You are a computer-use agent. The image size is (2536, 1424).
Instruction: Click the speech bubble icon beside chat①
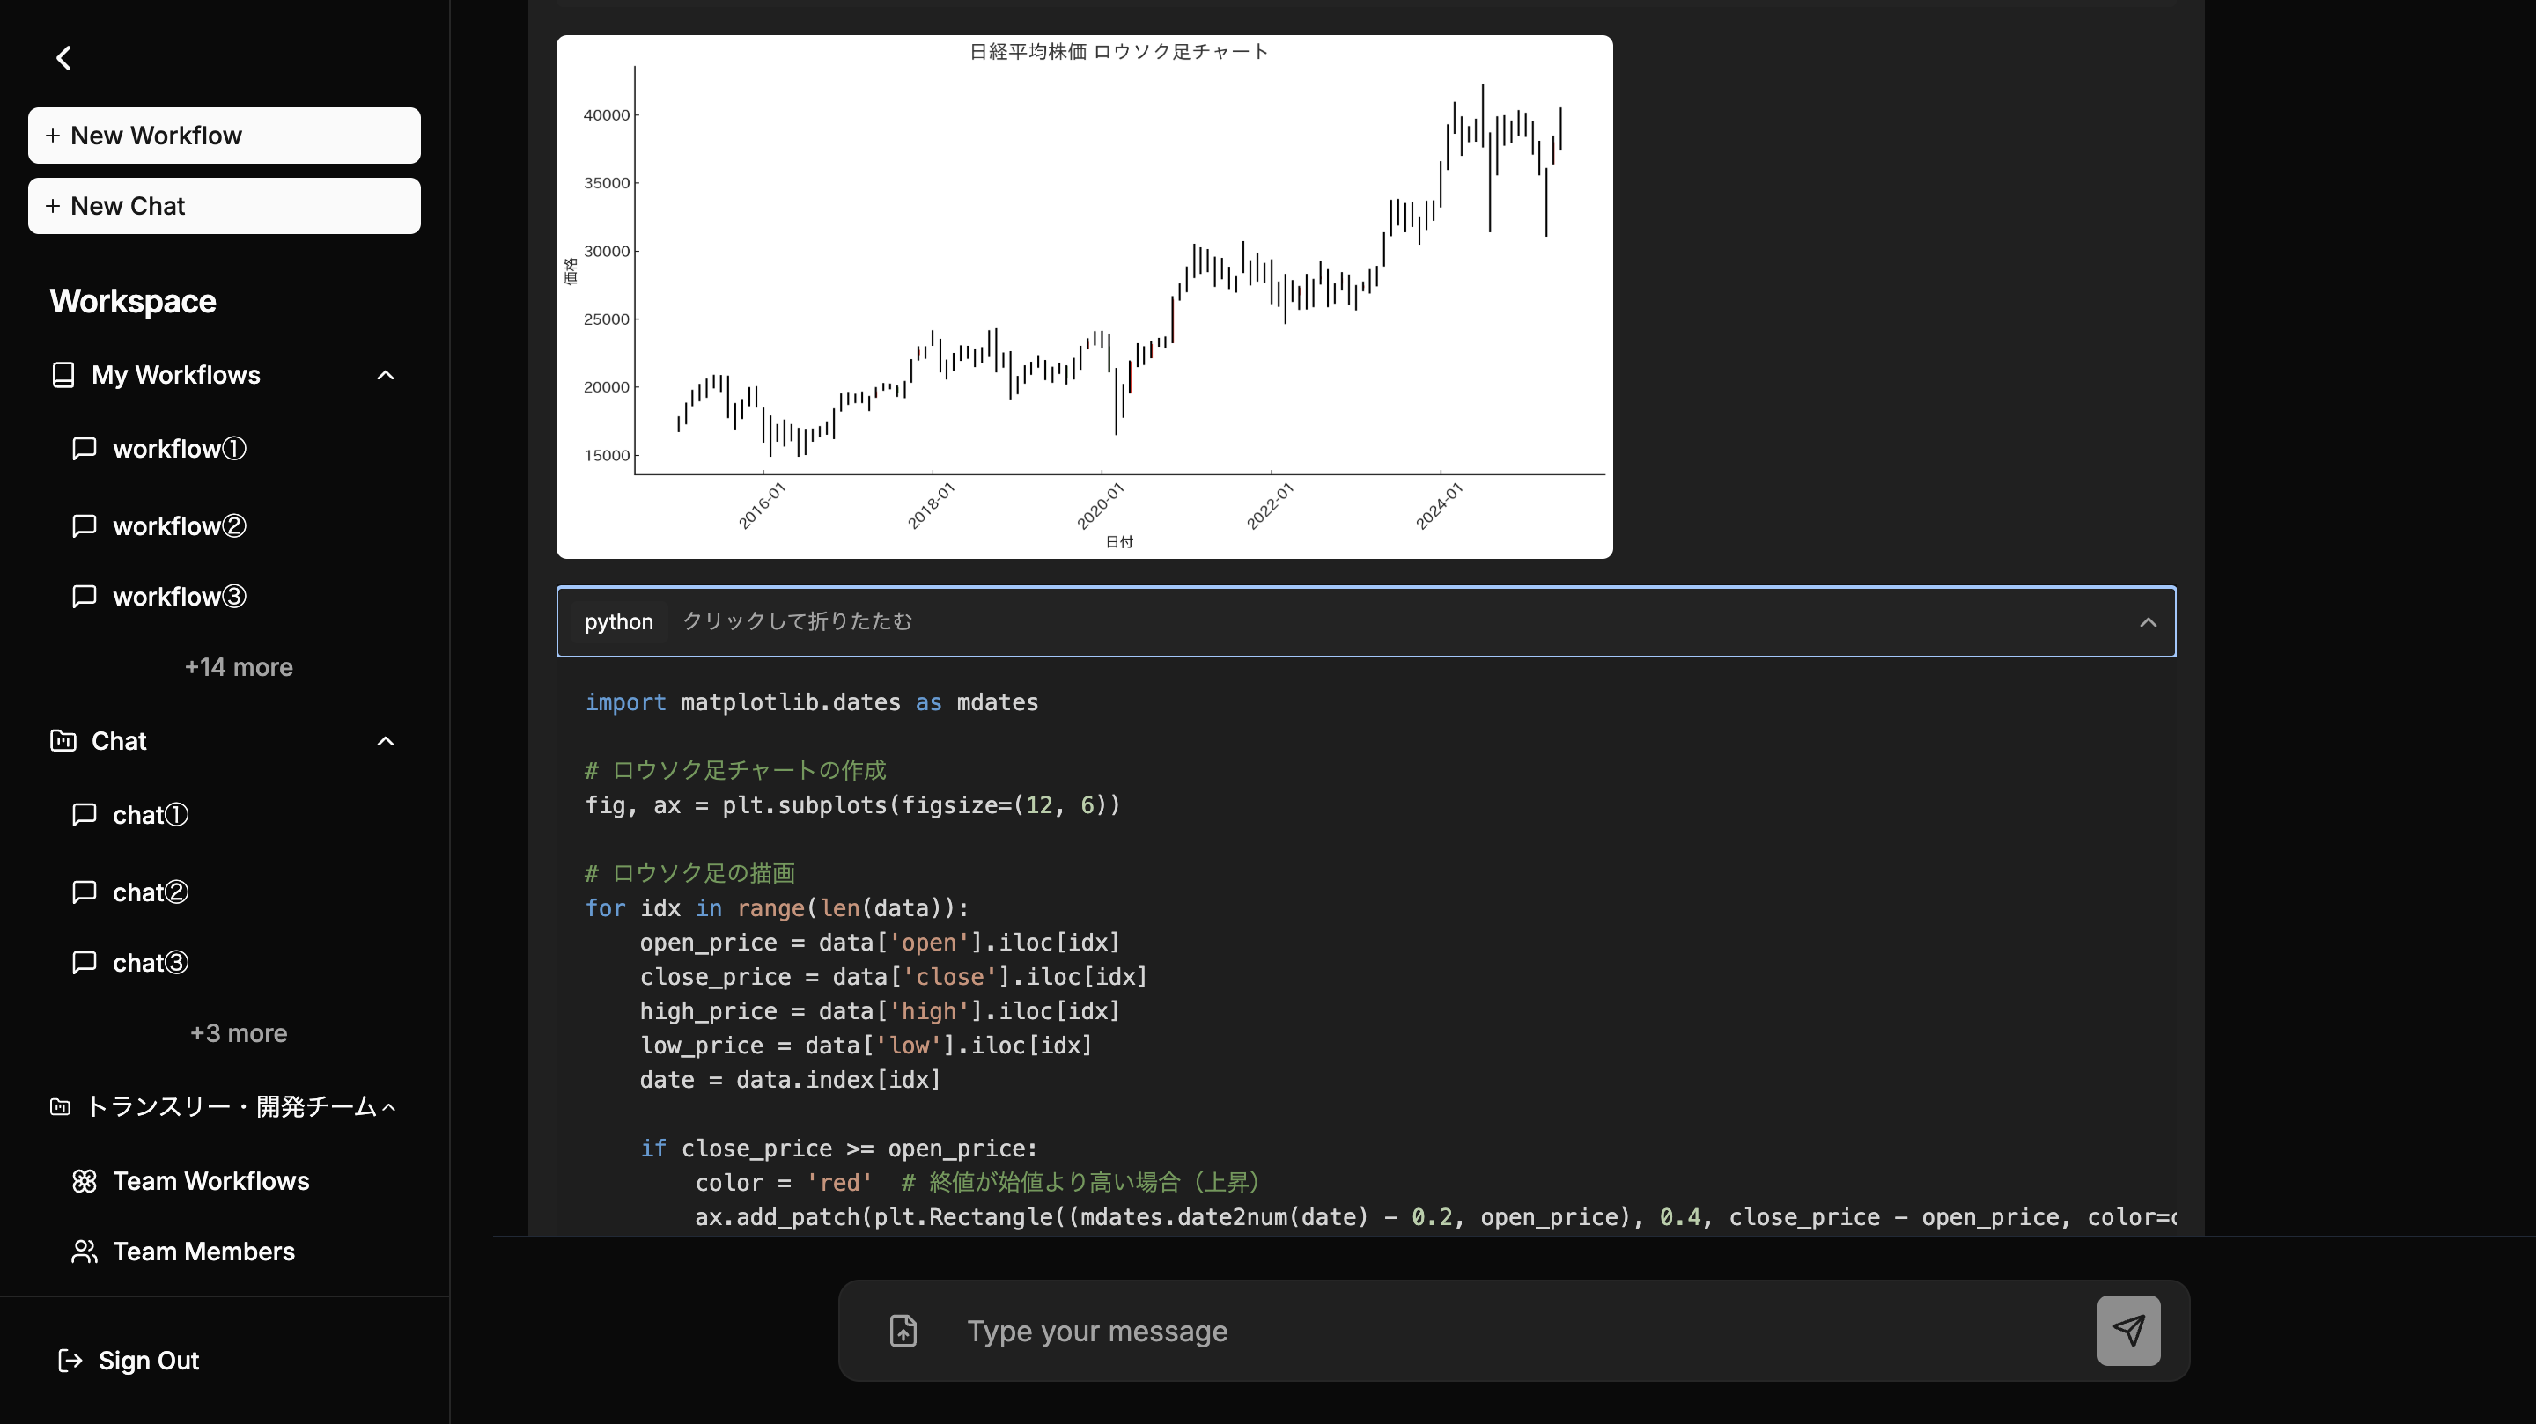pos(85,815)
